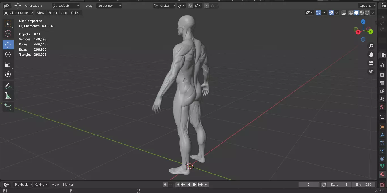Open the World properties tab

click(382, 107)
